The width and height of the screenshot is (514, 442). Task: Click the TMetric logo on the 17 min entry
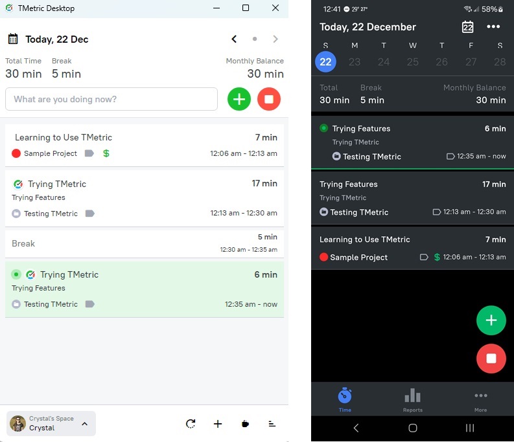[x=18, y=184]
